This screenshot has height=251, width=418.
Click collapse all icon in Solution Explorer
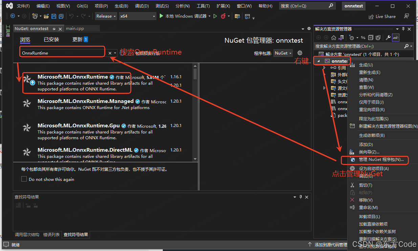pos(371,38)
